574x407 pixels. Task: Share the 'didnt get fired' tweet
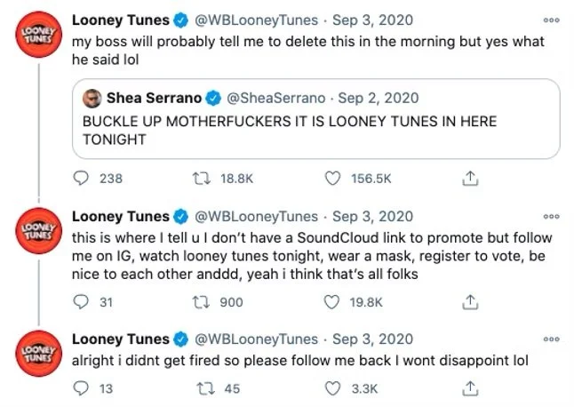point(467,387)
